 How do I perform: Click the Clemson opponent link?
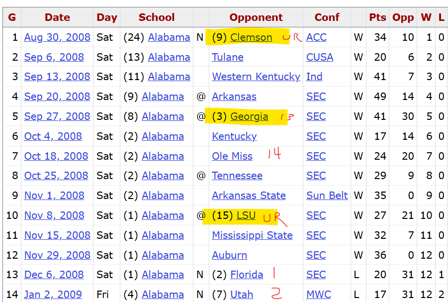point(251,37)
